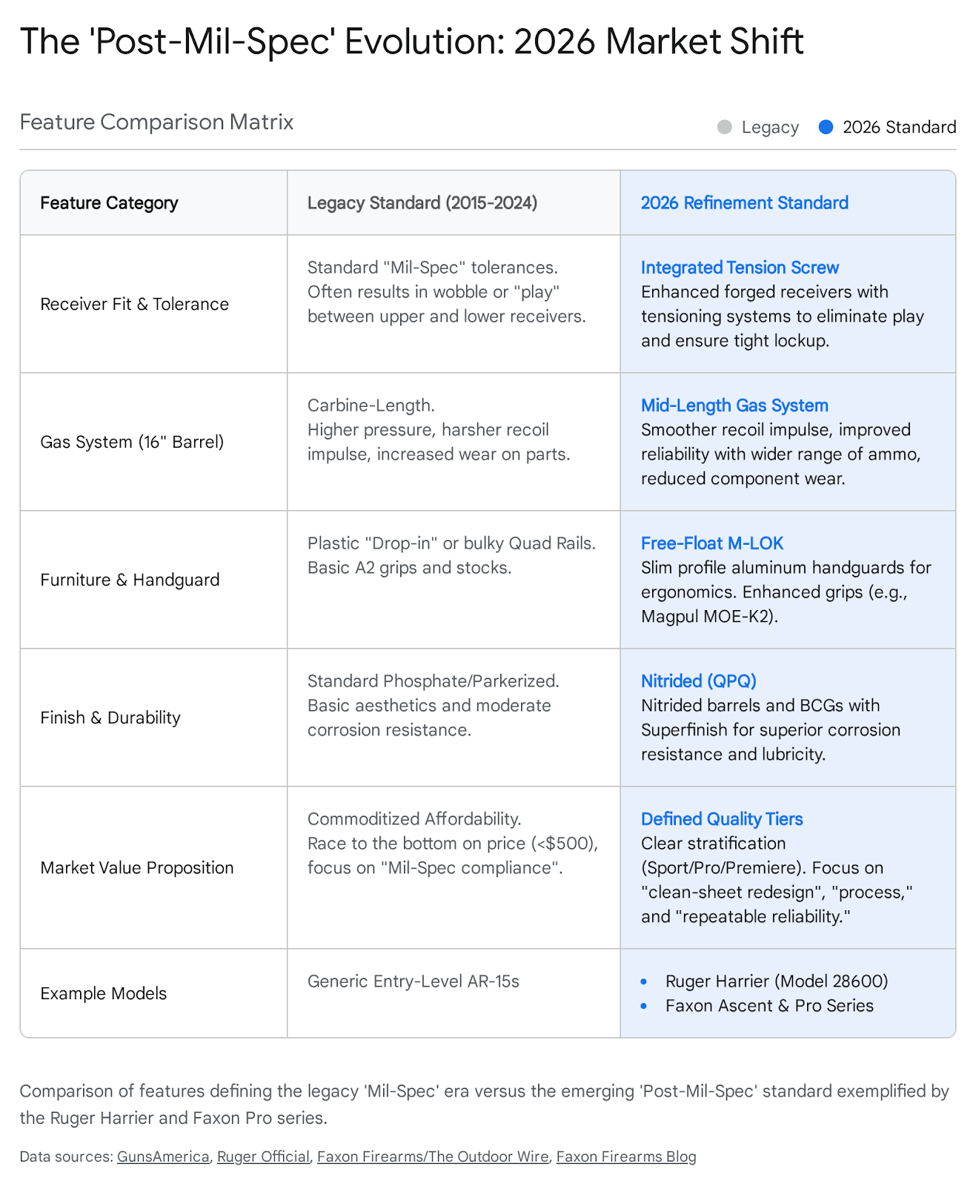Viewport: 976px width, 1186px height.
Task: Click the Nitrided (QPQ) heading
Action: [698, 681]
